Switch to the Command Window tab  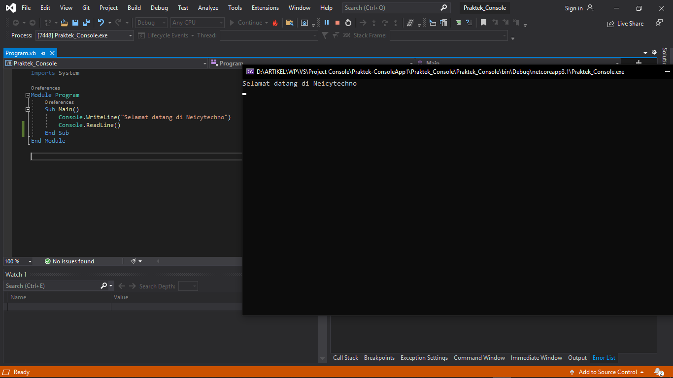click(x=479, y=358)
